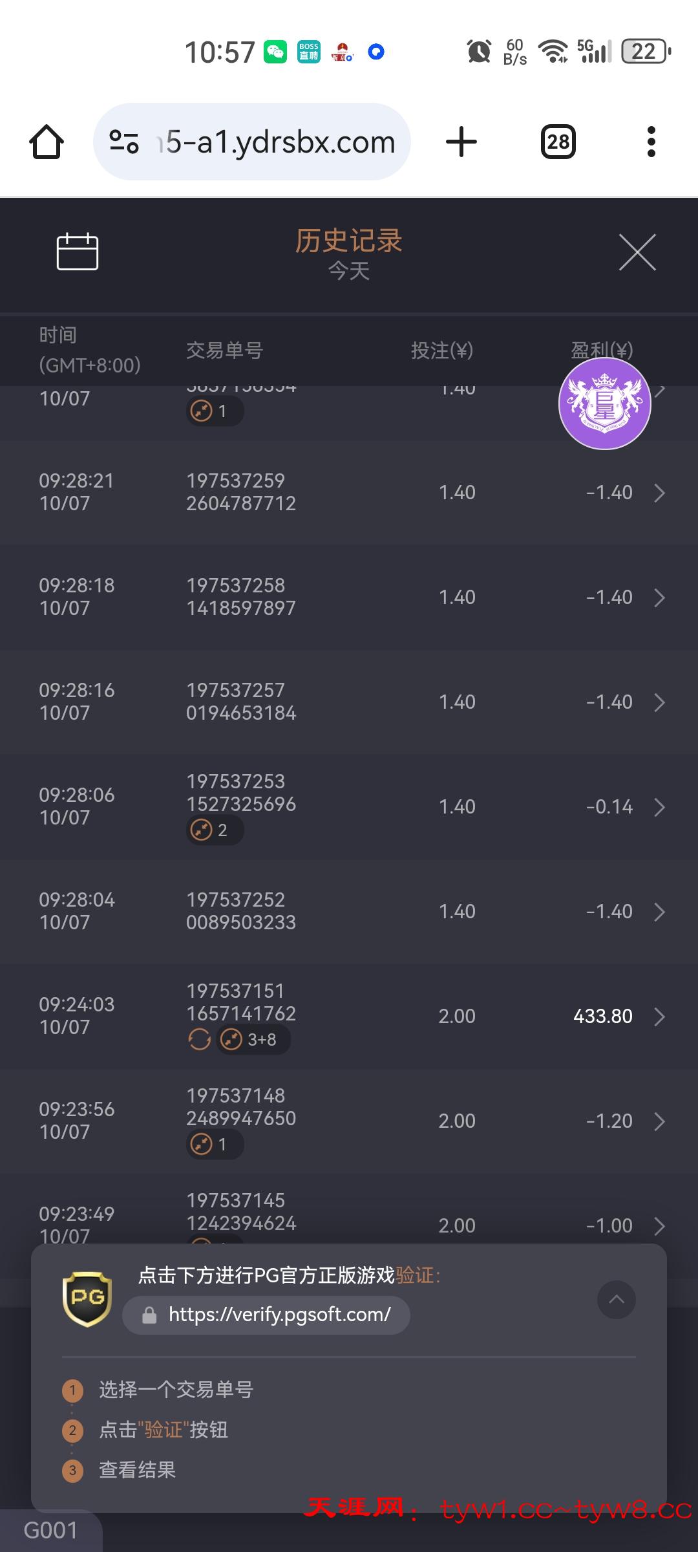Expand details for the 09:28:06 transaction
698x1552 pixels.
[659, 807]
